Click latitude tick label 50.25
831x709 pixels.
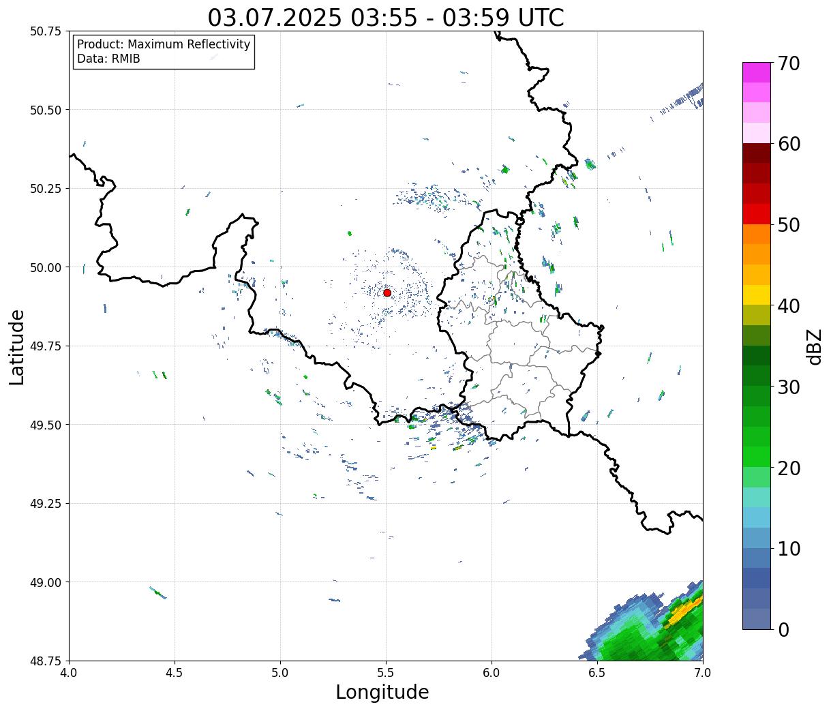[x=46, y=189]
